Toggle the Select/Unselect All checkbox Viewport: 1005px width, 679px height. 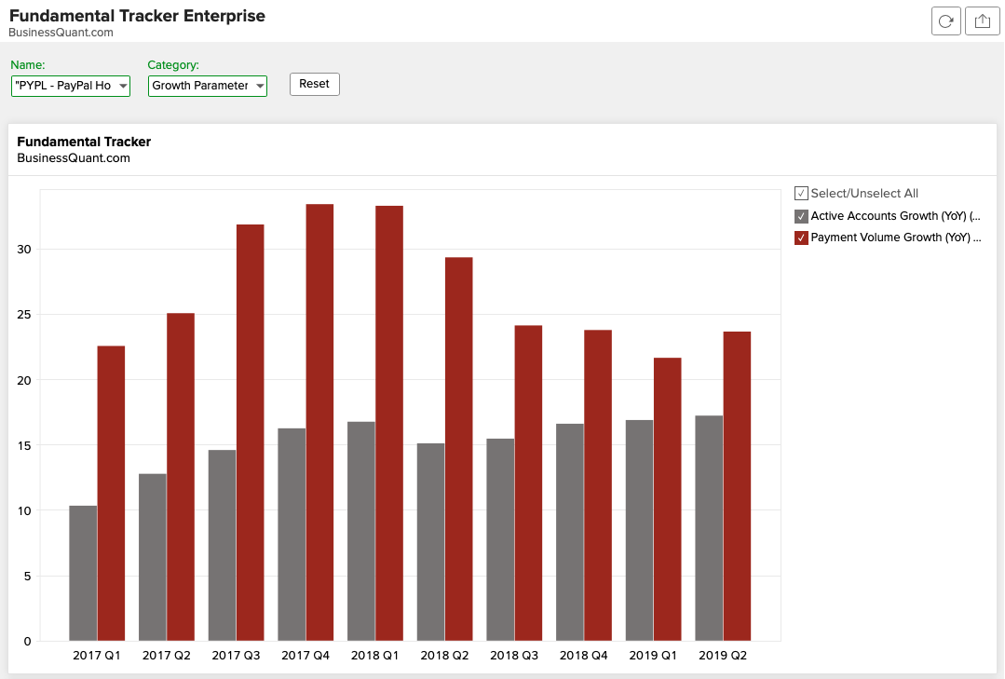point(800,193)
